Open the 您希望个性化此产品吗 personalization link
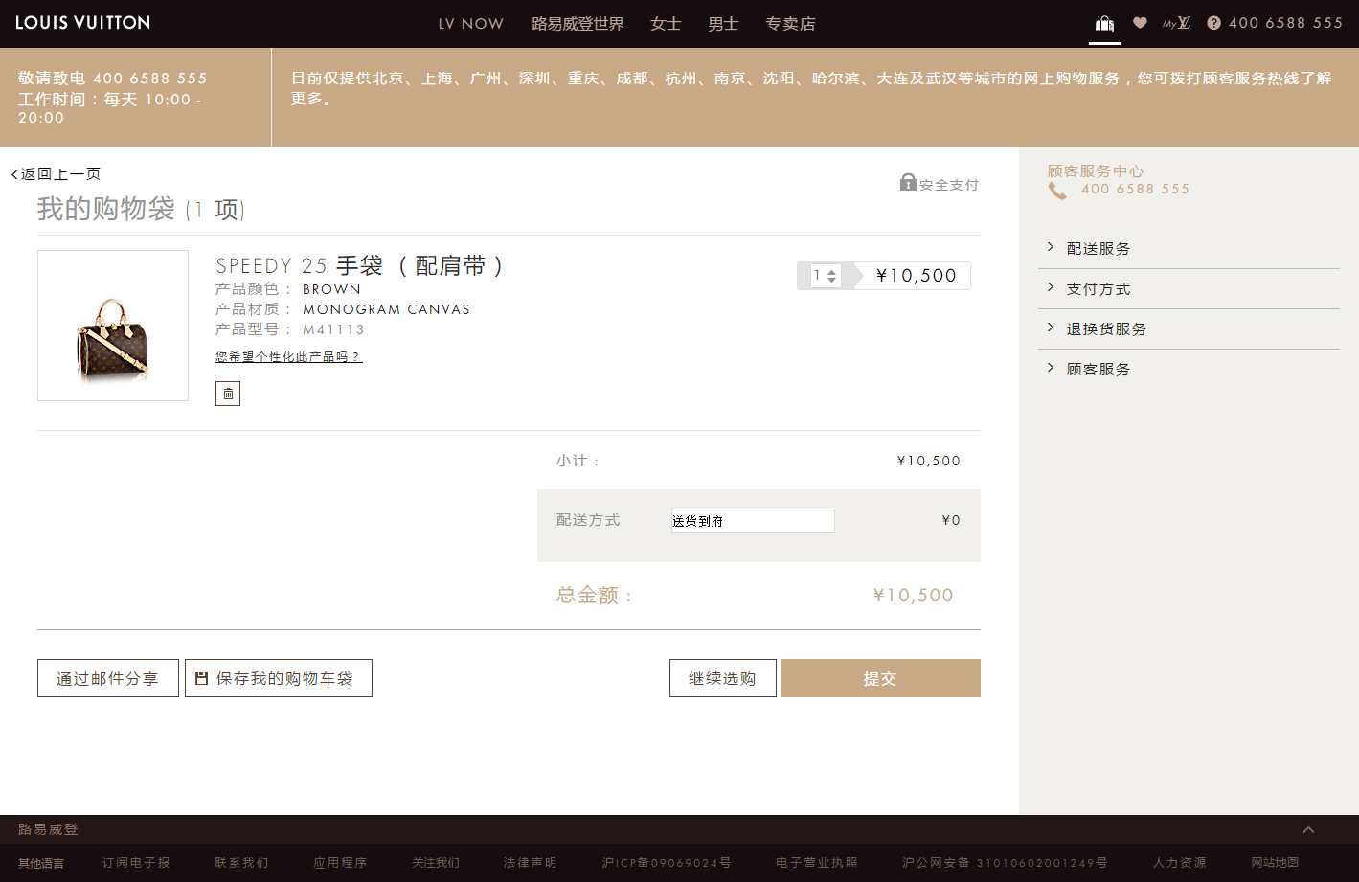Screen dimensions: 1359x882 coord(288,355)
